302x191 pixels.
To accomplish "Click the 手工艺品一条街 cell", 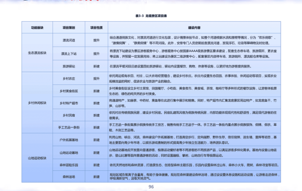I will click(x=69, y=127).
